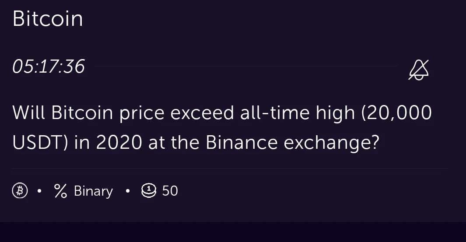Viewport: 466px width, 242px height.
Task: Click the countdown progress line
Action: click(246, 66)
